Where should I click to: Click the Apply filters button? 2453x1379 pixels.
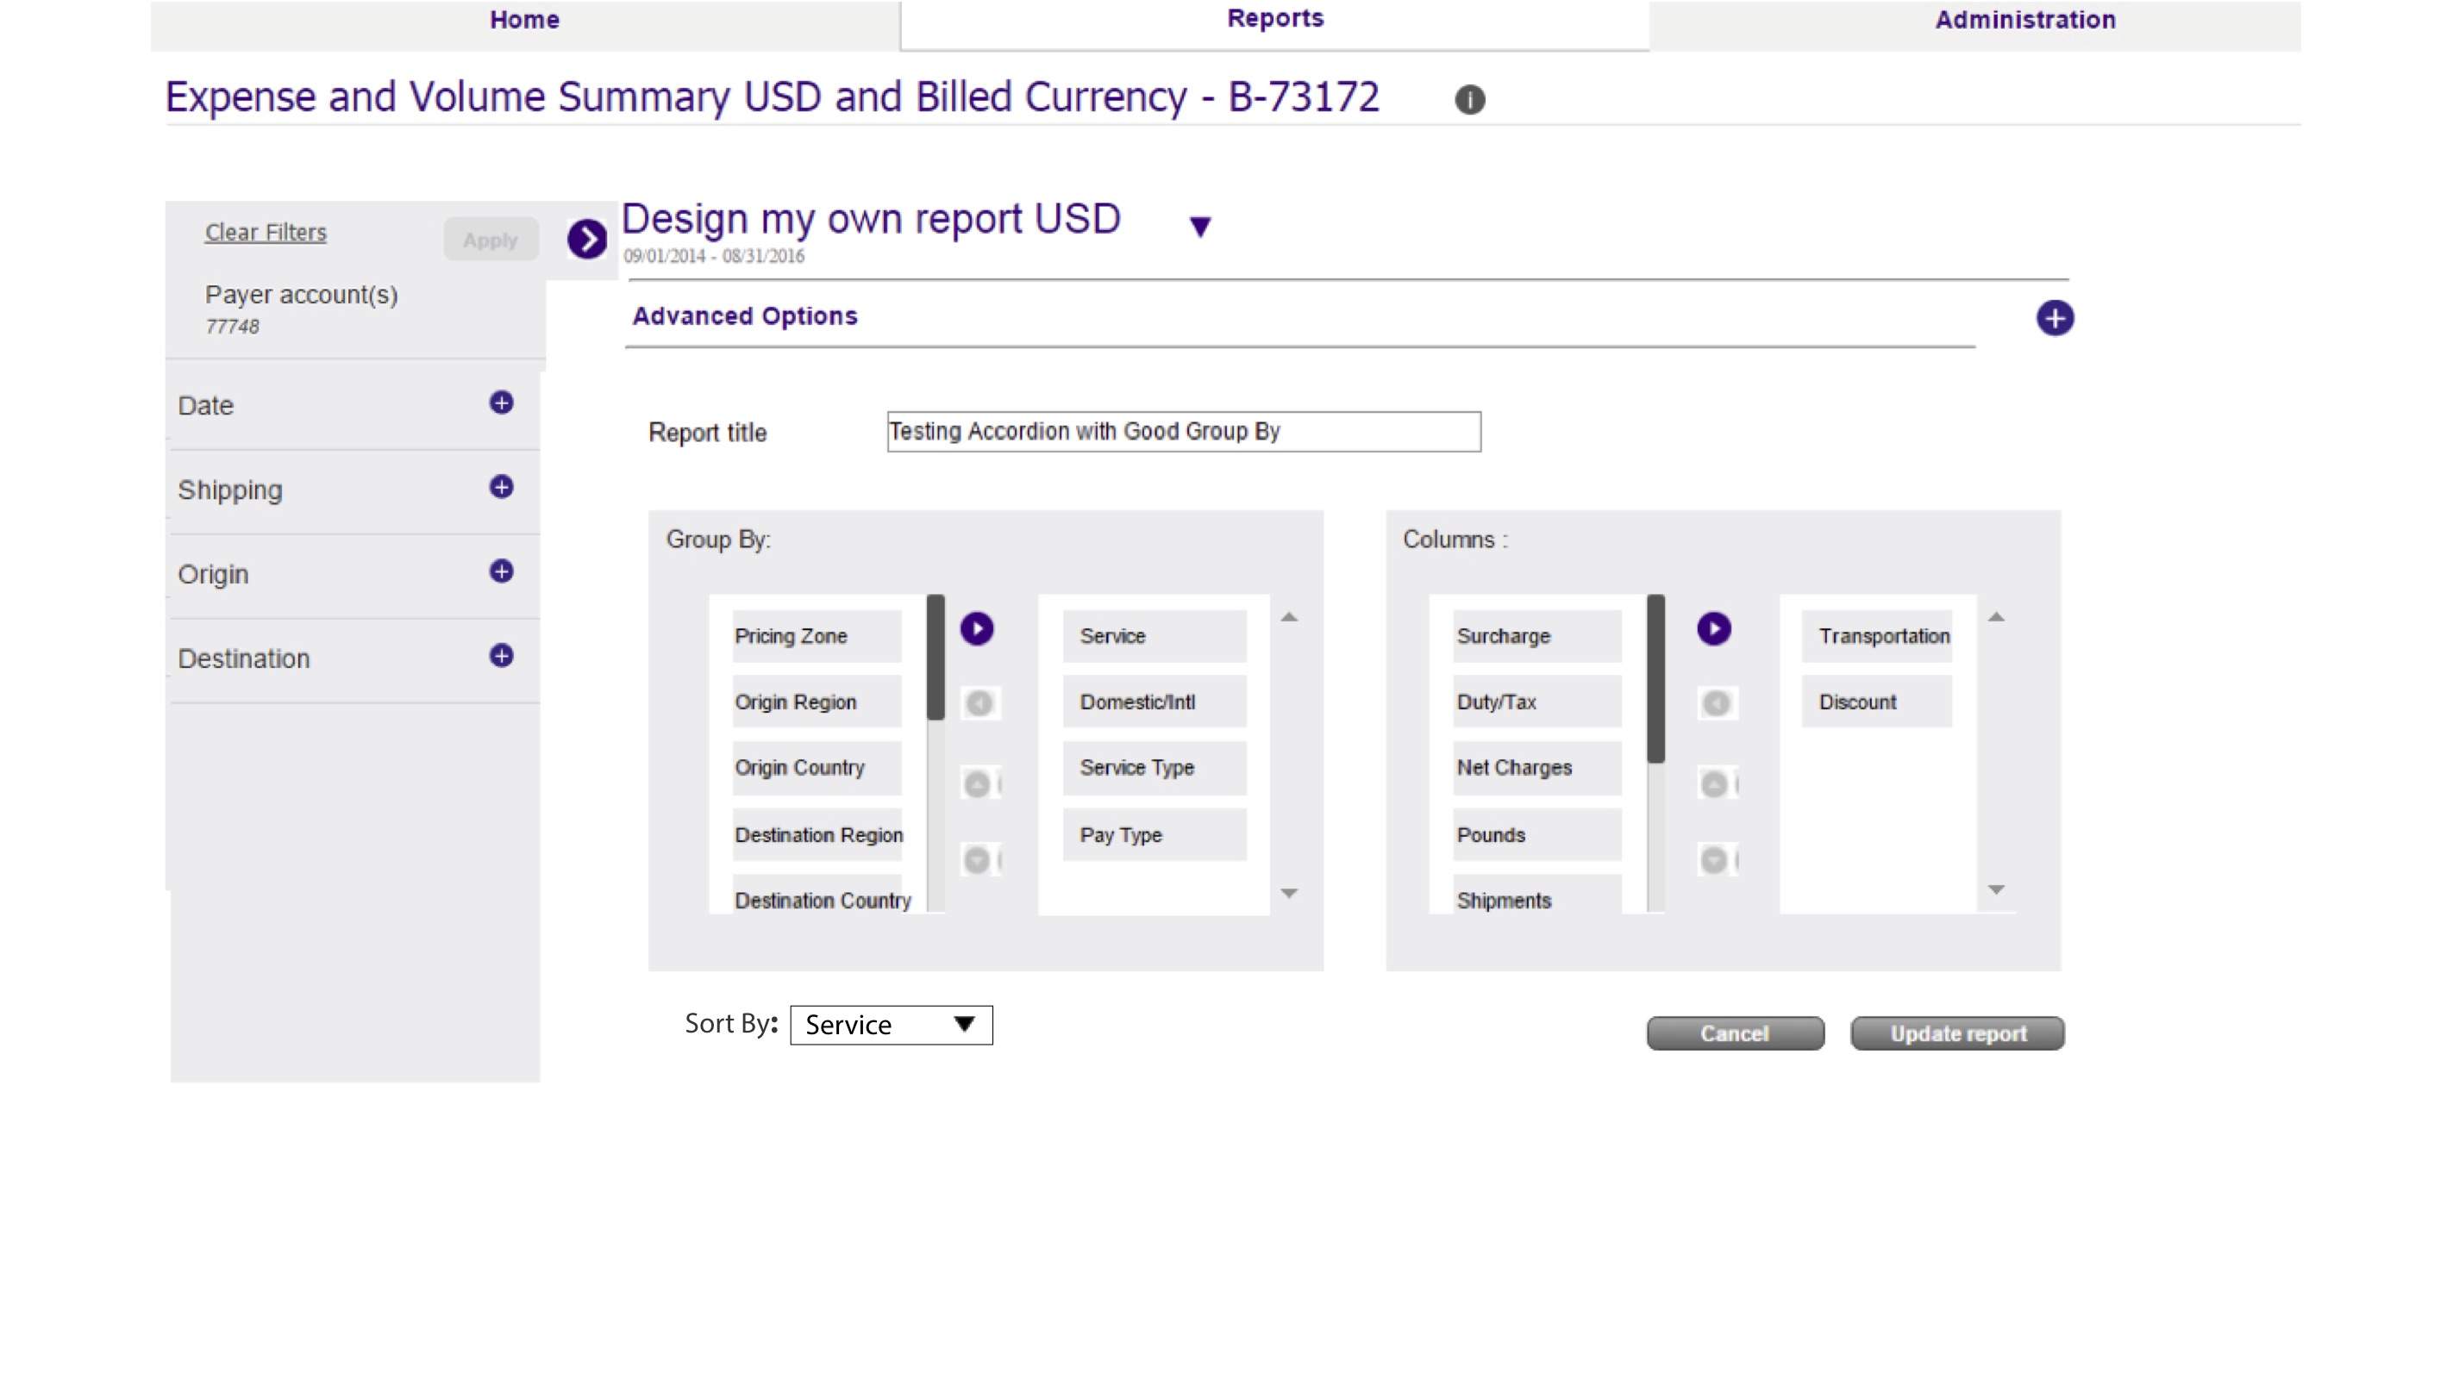pyautogui.click(x=491, y=239)
